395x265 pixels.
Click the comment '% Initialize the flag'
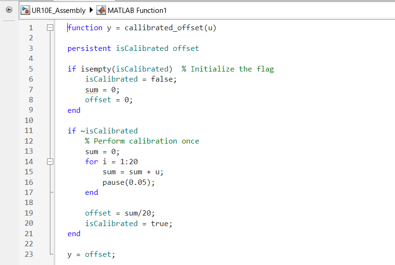point(227,69)
